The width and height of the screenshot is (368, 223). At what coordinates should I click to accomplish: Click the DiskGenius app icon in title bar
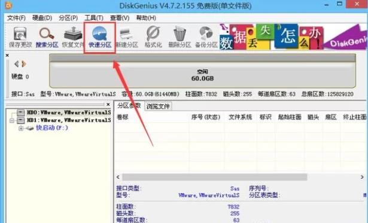[9, 5]
